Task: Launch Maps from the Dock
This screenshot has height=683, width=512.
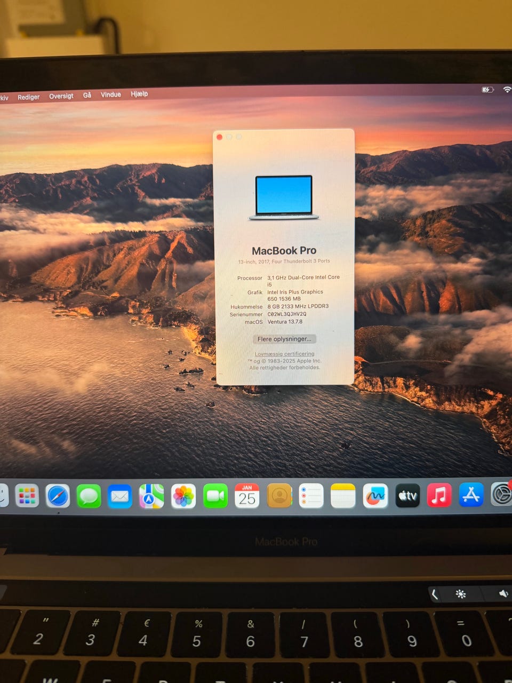Action: (x=151, y=496)
